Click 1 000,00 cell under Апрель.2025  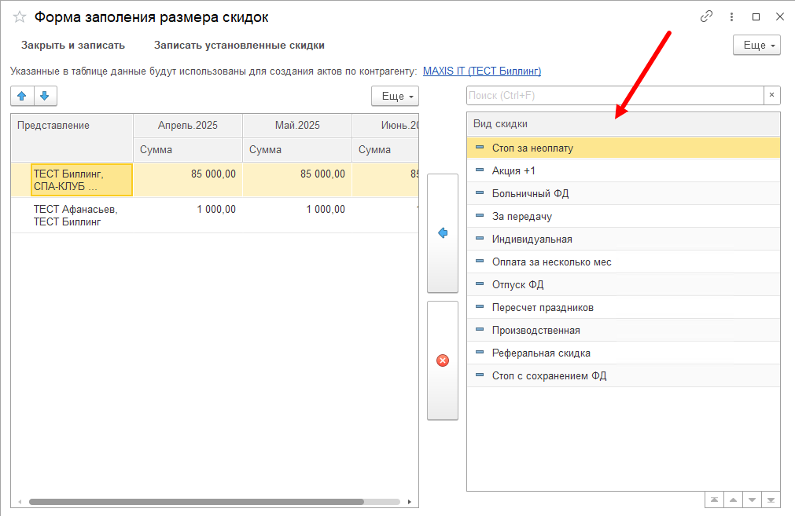188,215
